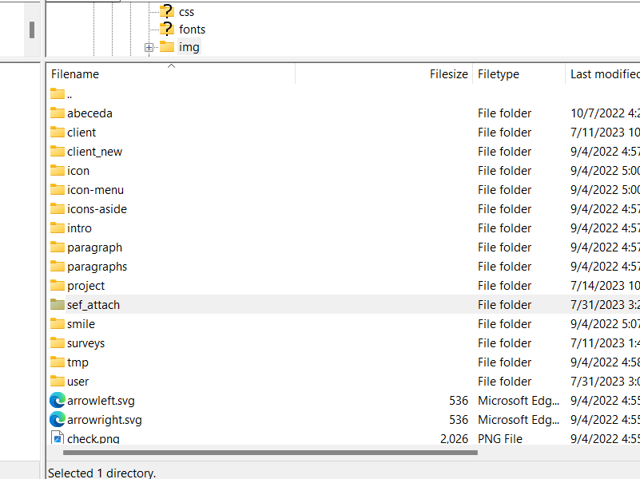The height and width of the screenshot is (479, 640).
Task: Click the left pane vertical scrollbar thumb
Action: point(32,30)
